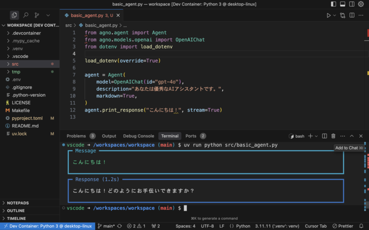This screenshot has width=369, height=230.
Task: Kill terminal with the trash icon
Action: (333, 136)
